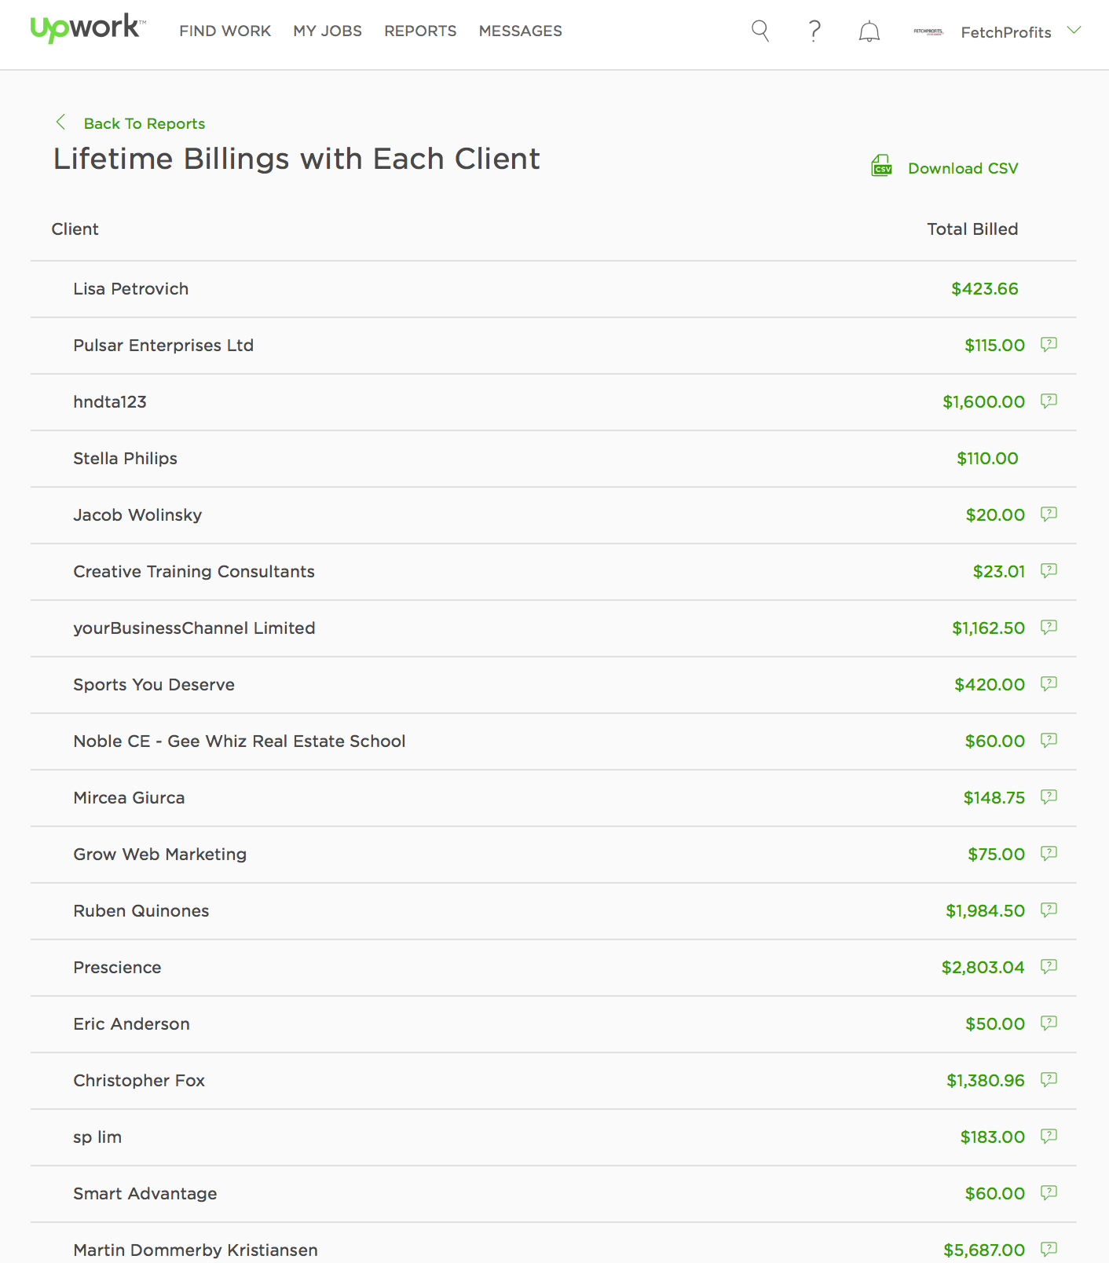
Task: Open the comment icon for Smart Advantage
Action: click(1049, 1192)
